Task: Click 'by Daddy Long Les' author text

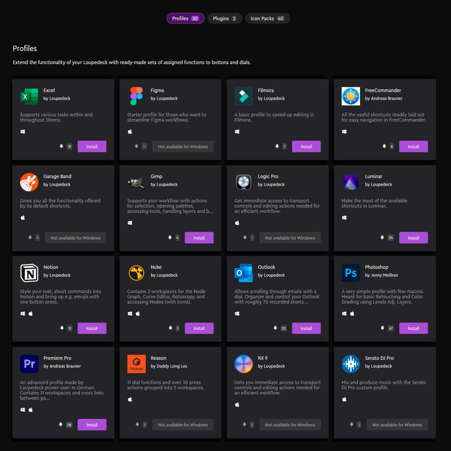Action: pos(169,366)
